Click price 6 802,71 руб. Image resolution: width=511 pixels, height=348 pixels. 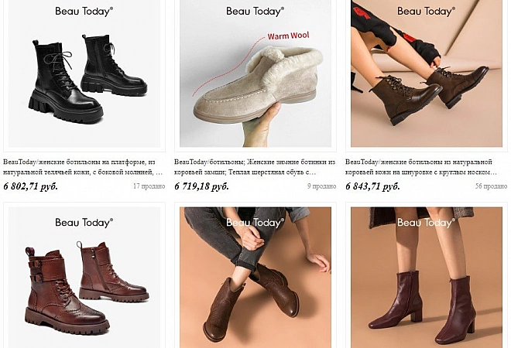pyautogui.click(x=31, y=186)
